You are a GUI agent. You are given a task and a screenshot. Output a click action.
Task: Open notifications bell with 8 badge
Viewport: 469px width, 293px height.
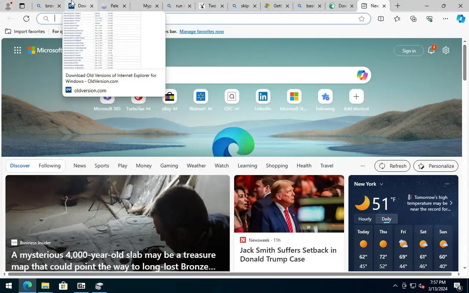(x=432, y=50)
